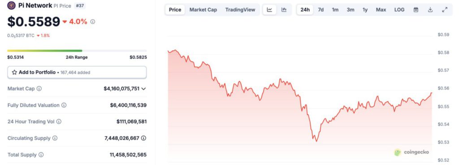Open the TradingView chart tab
This screenshot has height=165, width=459.
[240, 10]
